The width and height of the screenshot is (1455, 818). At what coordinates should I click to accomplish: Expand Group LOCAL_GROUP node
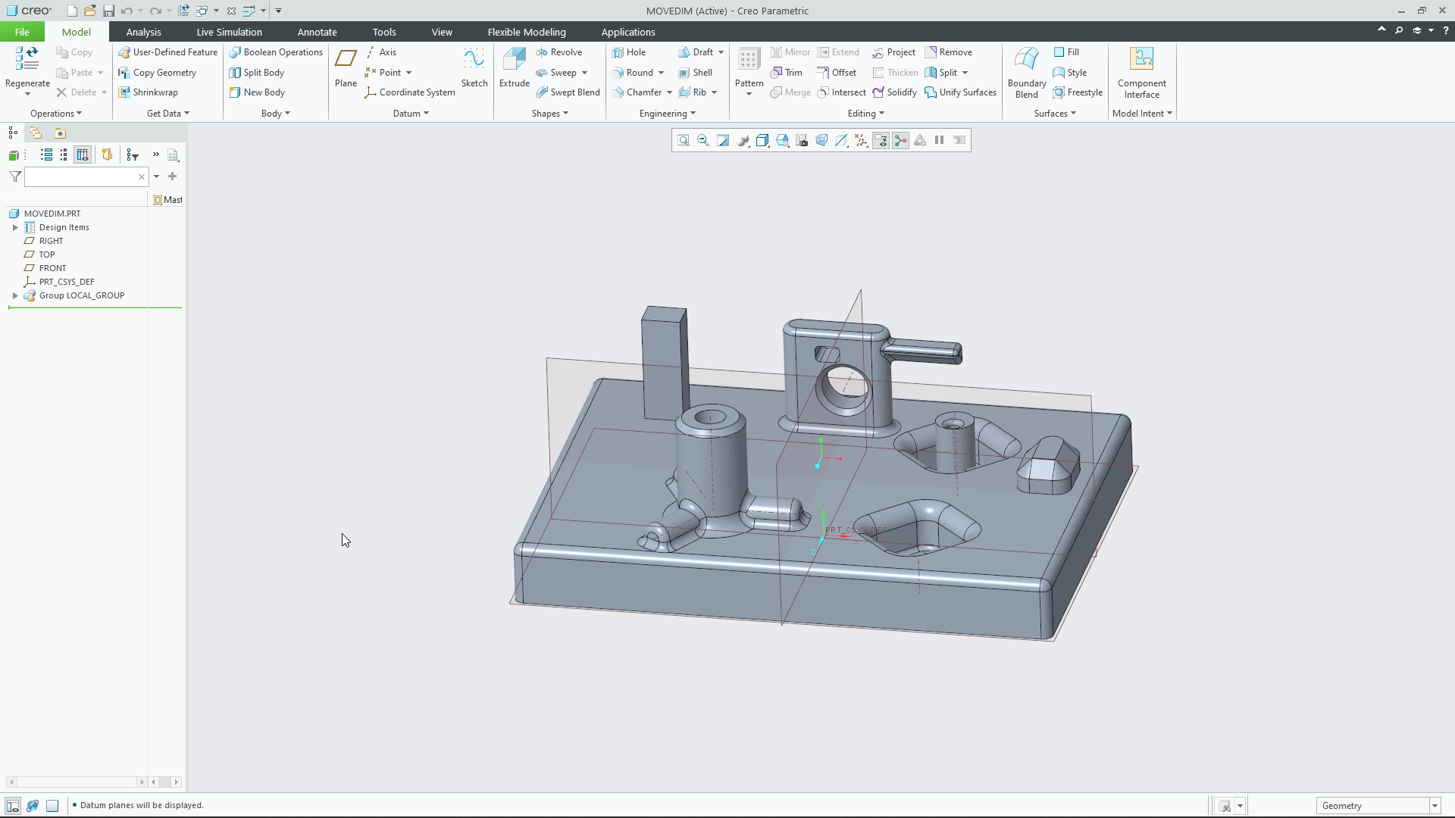(x=15, y=295)
